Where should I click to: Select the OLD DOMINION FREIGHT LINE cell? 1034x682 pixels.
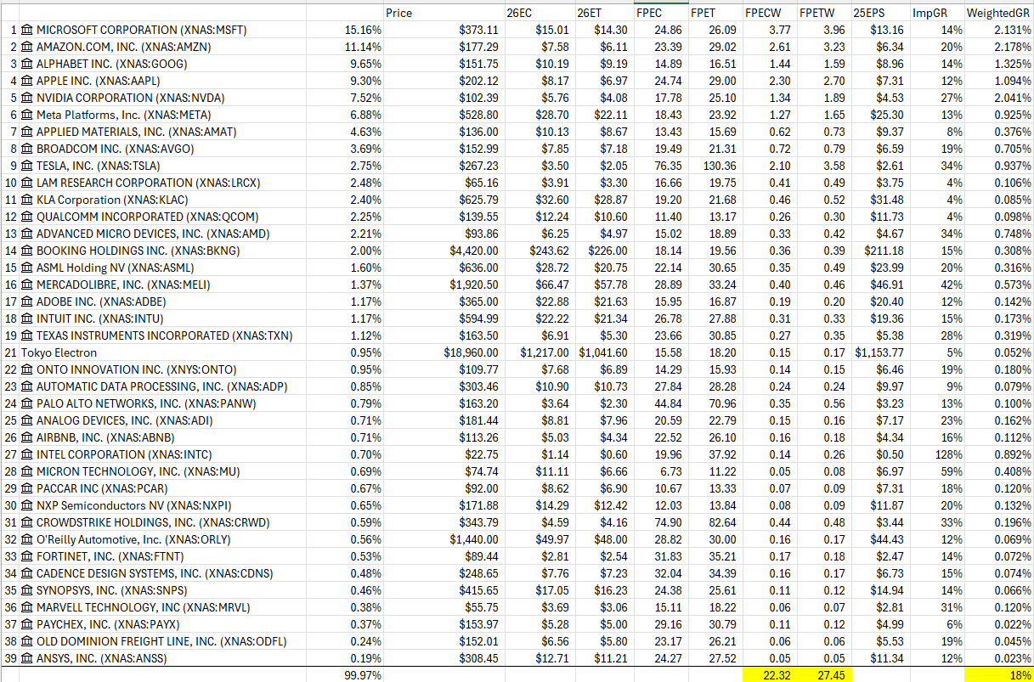click(162, 641)
